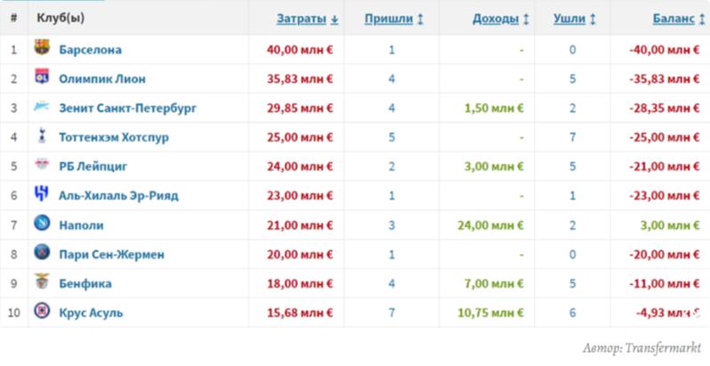This screenshot has width=710, height=366.
Task: Click Cruz Azul's arrivals count 7
Action: [391, 313]
